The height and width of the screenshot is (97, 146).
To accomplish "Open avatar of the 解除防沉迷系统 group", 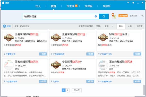I will pyautogui.click(x=103, y=38).
